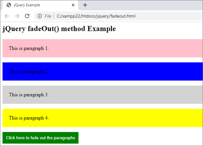Select the jQuery Example tab
The width and height of the screenshot is (203, 146).
(x=40, y=5)
